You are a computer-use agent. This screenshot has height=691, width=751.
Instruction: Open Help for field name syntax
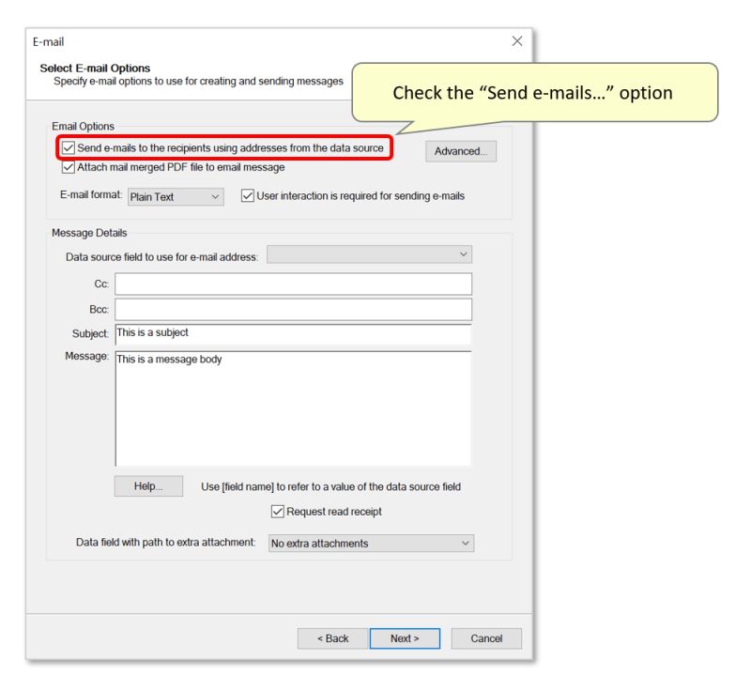[148, 485]
